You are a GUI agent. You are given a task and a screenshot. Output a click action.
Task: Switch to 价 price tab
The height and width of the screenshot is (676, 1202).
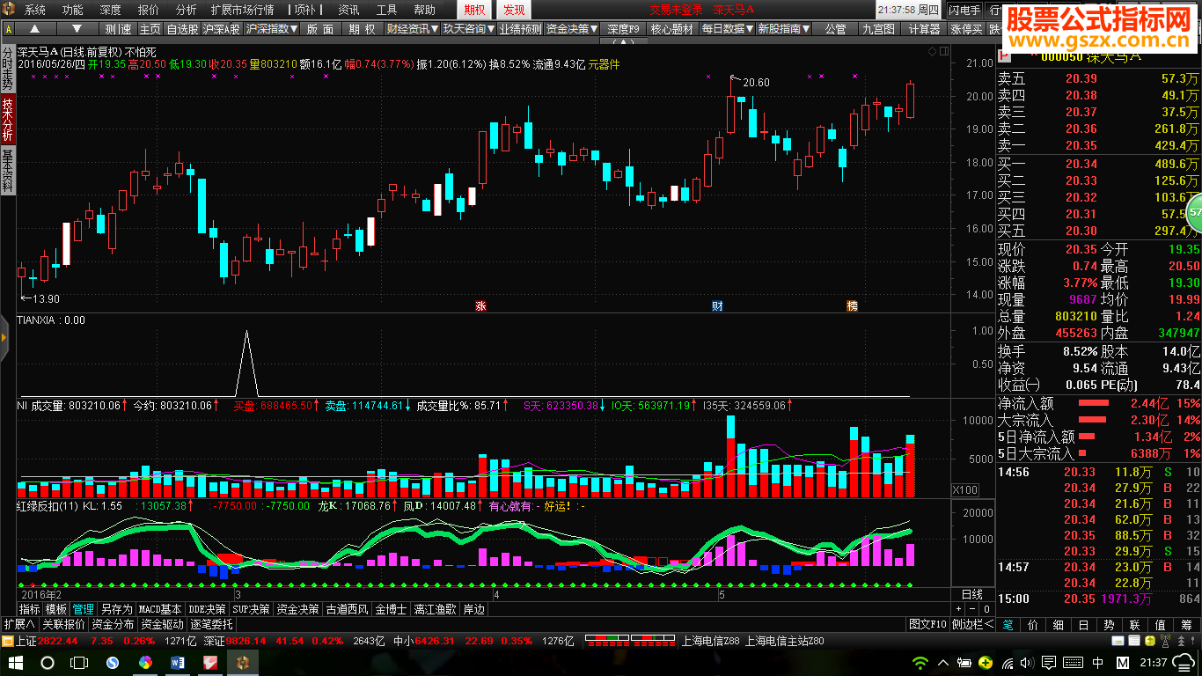pos(1033,624)
